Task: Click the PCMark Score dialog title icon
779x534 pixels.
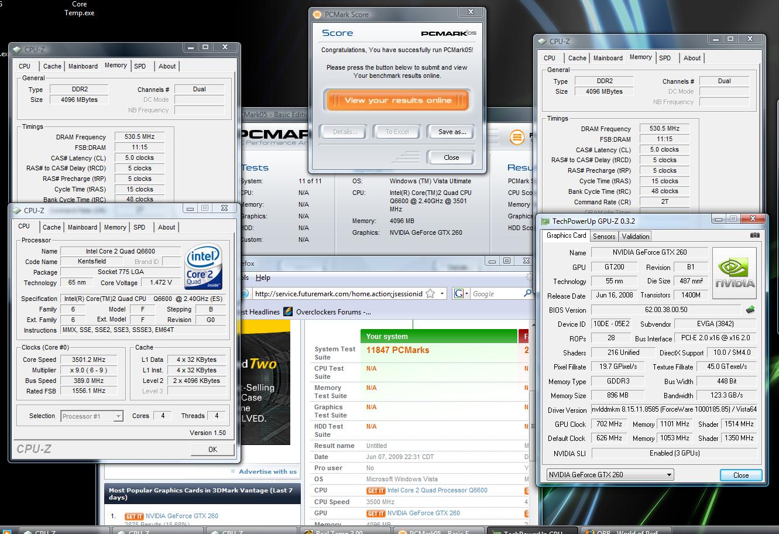Action: tap(317, 15)
